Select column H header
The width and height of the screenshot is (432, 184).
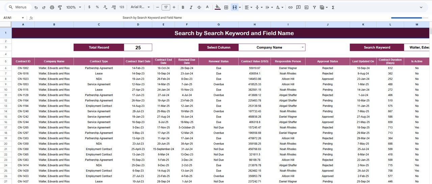click(255, 25)
